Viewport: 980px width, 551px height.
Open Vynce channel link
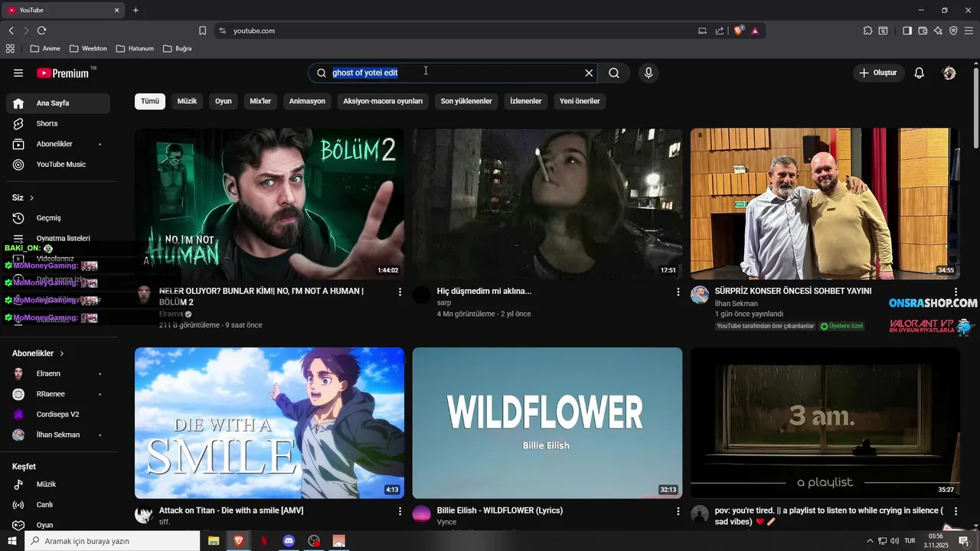pos(446,523)
